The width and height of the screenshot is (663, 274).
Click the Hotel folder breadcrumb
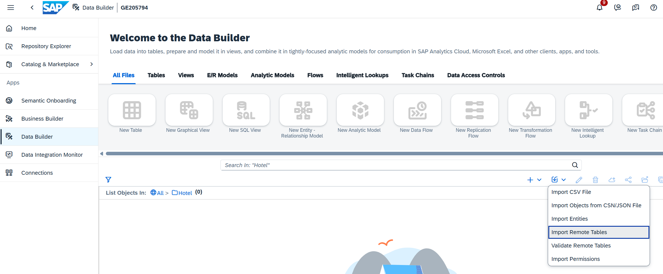tap(182, 193)
